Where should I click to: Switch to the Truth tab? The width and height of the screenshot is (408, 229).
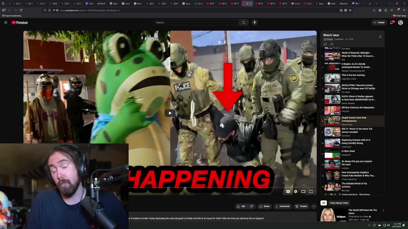[89, 3]
